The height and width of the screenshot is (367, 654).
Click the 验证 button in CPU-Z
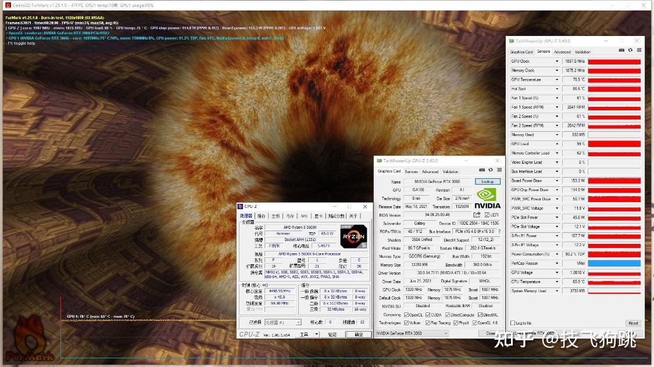pyautogui.click(x=333, y=334)
